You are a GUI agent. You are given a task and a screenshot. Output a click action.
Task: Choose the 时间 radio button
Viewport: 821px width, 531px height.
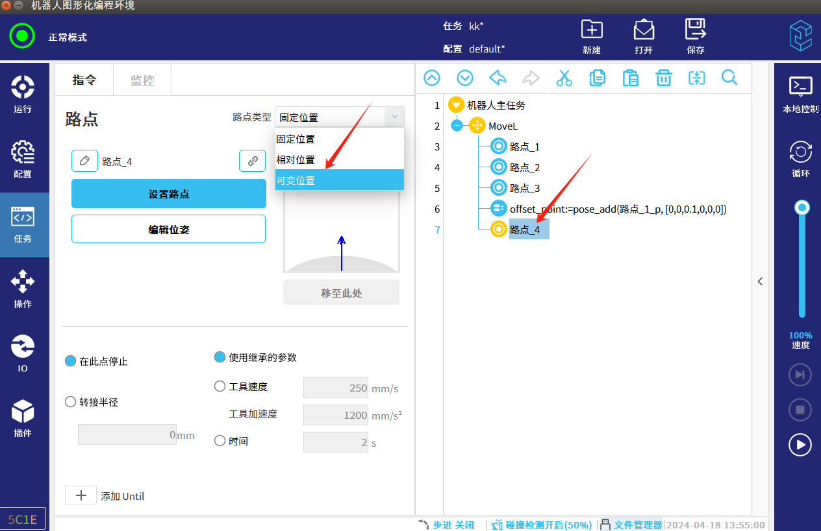click(220, 441)
